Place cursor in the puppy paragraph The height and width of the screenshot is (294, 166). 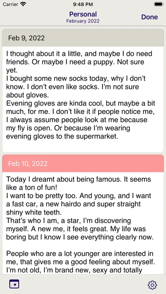coord(79,62)
